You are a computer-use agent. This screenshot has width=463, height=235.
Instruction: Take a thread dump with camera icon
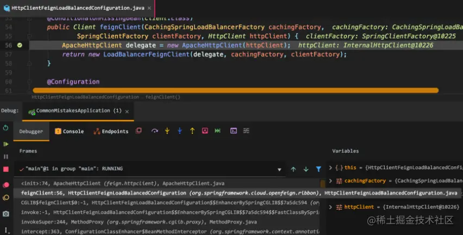click(x=5, y=213)
